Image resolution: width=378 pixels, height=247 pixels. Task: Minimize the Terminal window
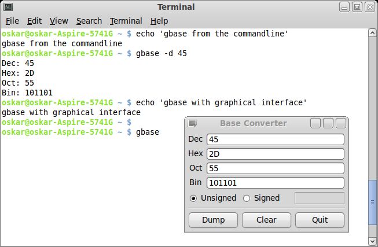[344, 7]
